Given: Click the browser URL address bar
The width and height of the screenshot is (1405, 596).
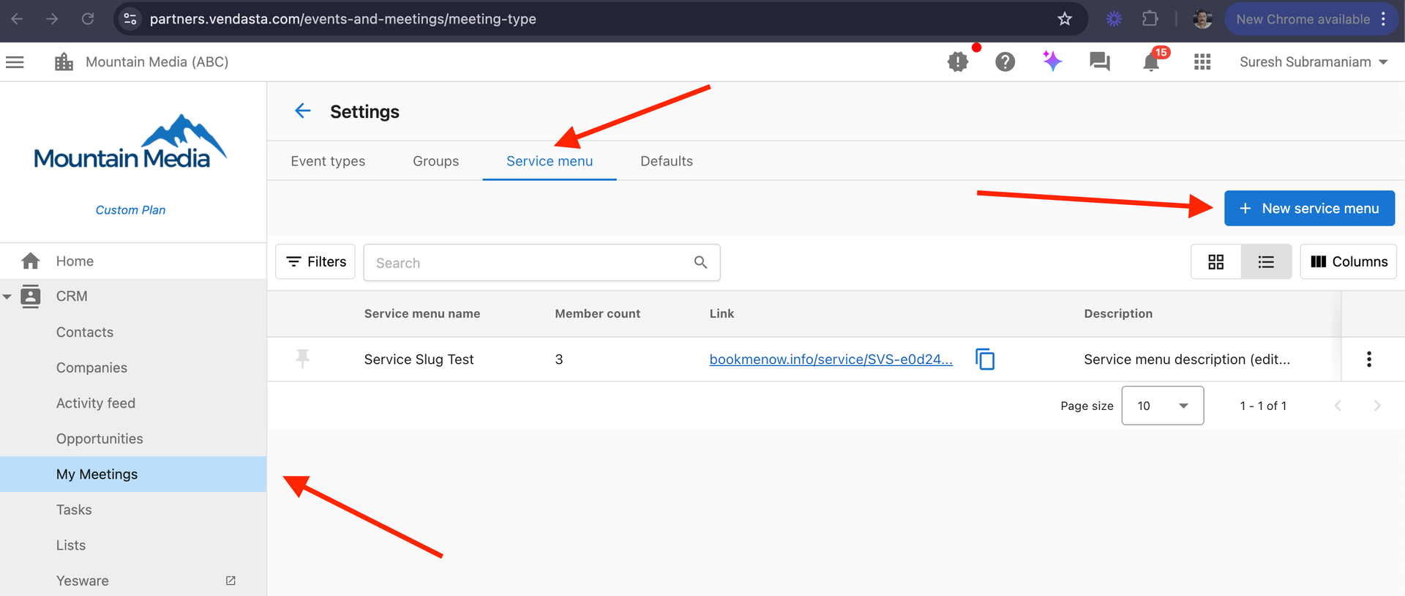Looking at the screenshot, I should (x=600, y=19).
